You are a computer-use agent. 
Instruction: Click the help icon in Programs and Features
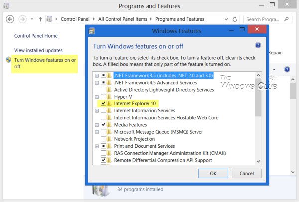coord(287,69)
